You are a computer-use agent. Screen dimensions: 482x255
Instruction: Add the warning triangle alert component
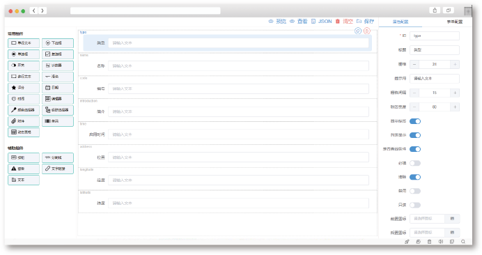[24, 169]
